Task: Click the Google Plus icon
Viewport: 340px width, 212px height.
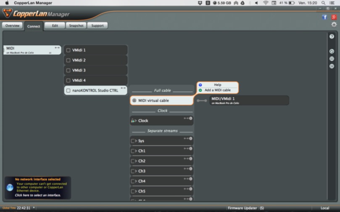Action: (x=334, y=17)
